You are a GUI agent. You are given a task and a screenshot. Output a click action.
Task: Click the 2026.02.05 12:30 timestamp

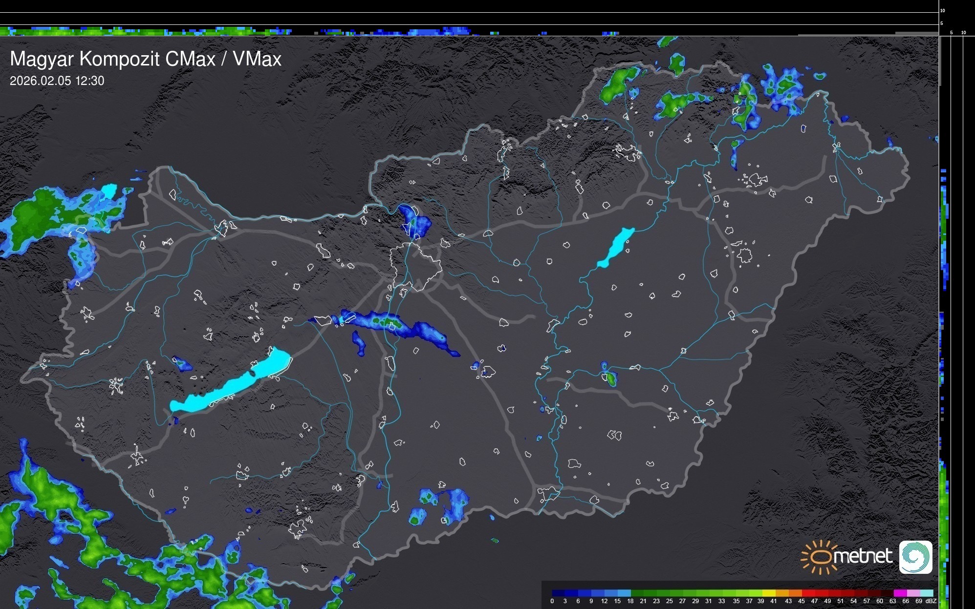[x=57, y=81]
